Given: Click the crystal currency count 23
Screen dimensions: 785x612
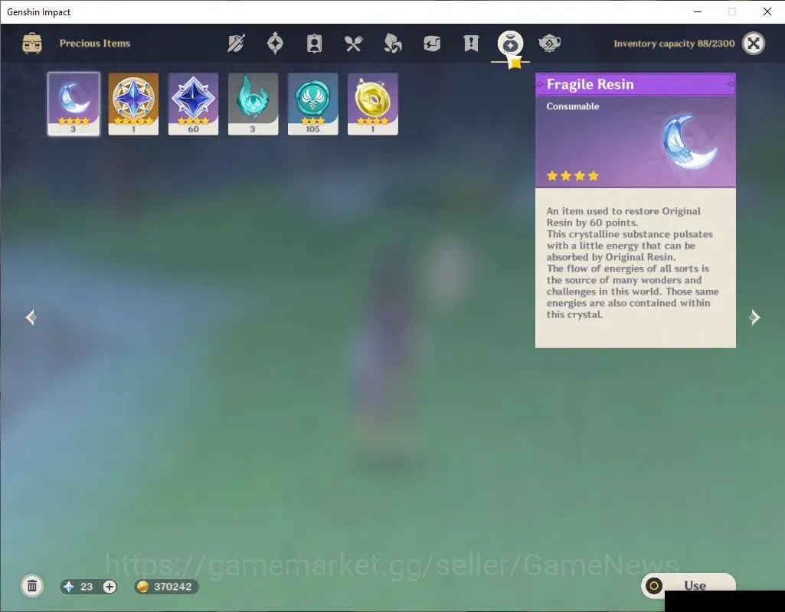Looking at the screenshot, I should coord(87,587).
